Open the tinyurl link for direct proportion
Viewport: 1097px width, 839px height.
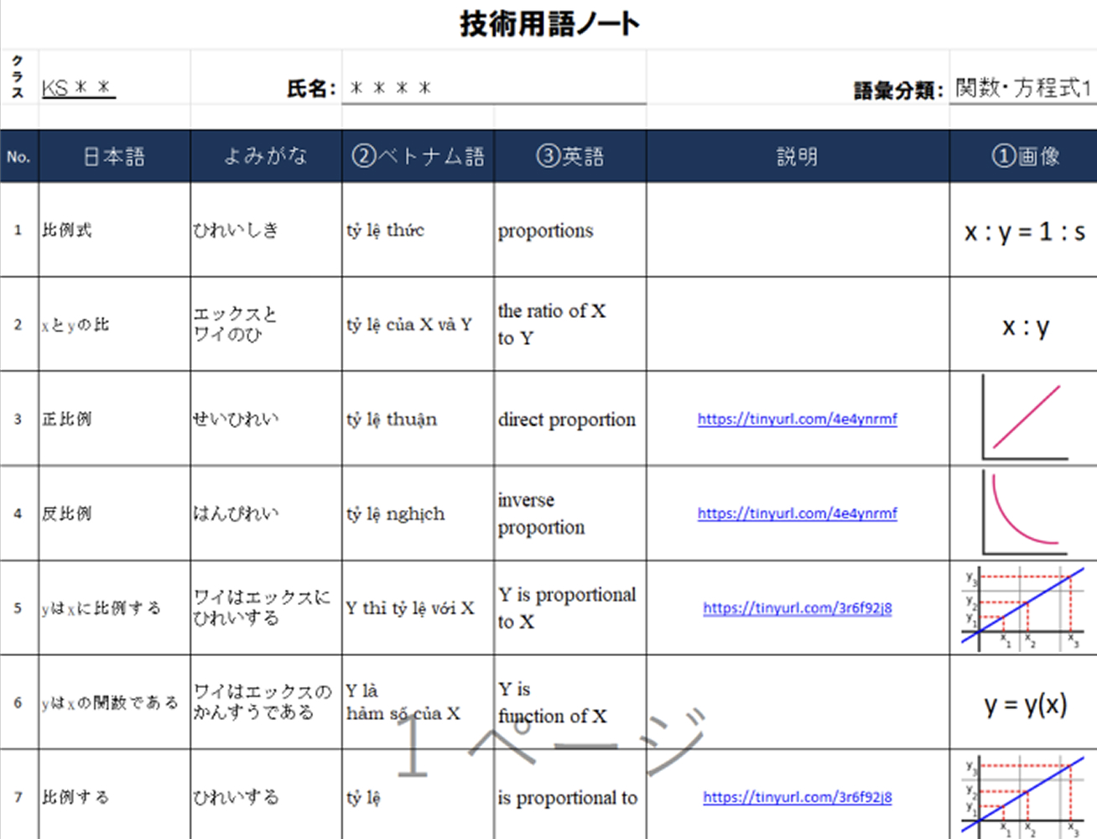pyautogui.click(x=797, y=419)
